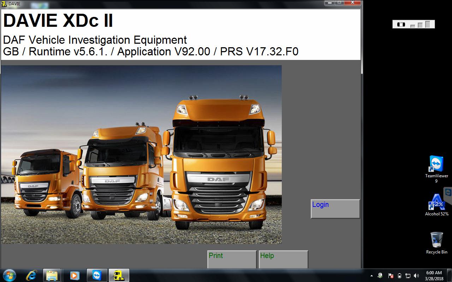Switch to TeamViewer taskbar icon
Viewport: 452px width, 282px height.
click(96, 275)
